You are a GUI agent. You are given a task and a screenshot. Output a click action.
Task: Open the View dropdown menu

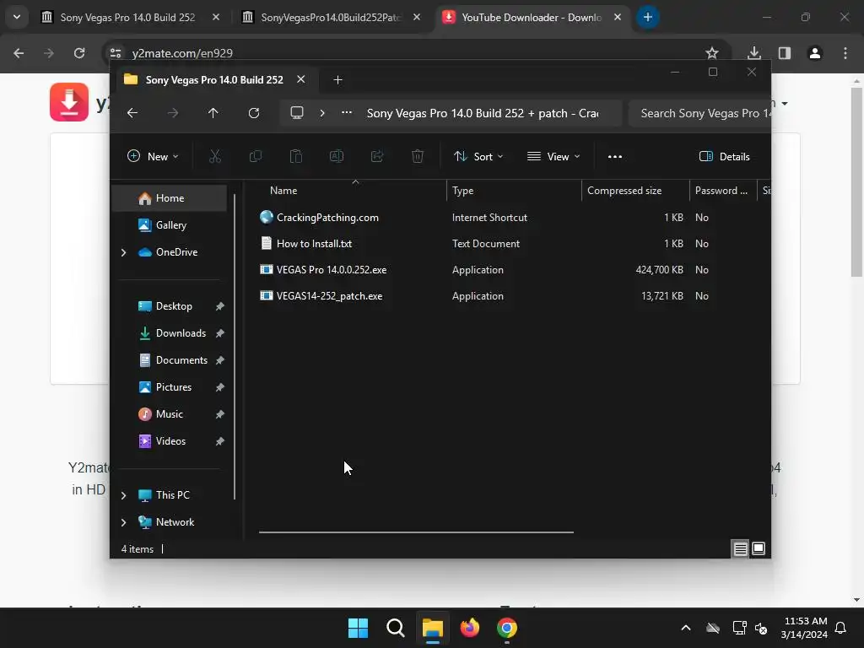tap(553, 156)
